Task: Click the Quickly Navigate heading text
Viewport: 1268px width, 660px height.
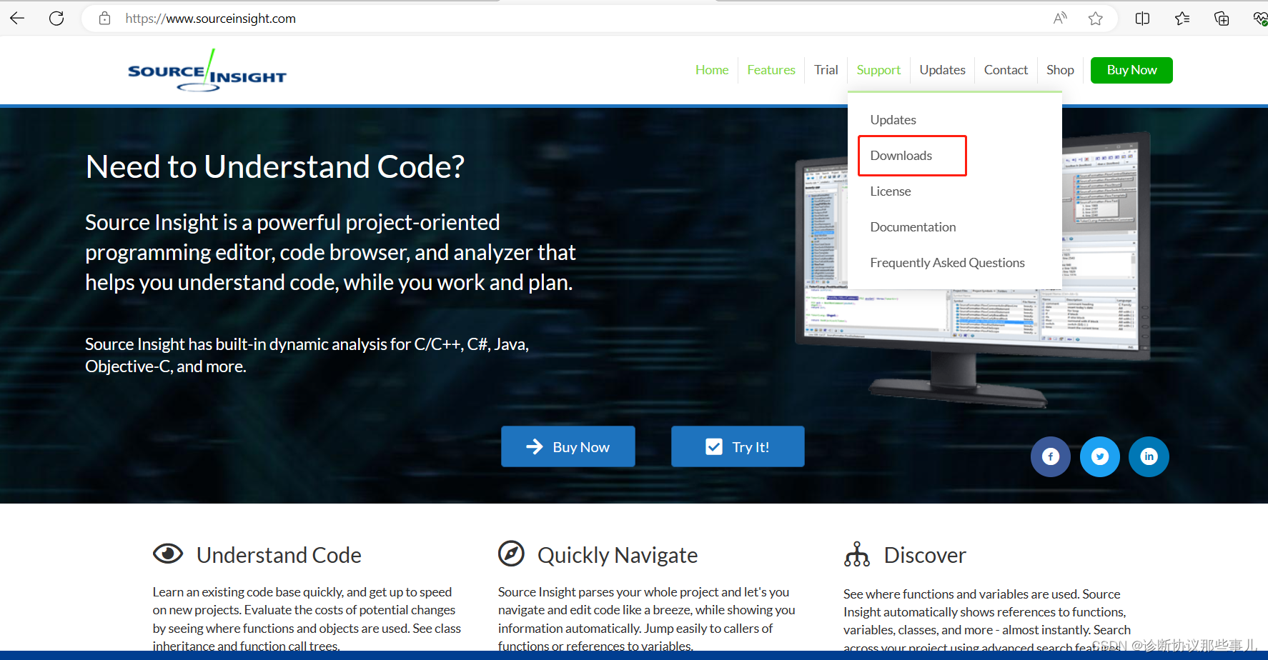Action: (x=618, y=555)
